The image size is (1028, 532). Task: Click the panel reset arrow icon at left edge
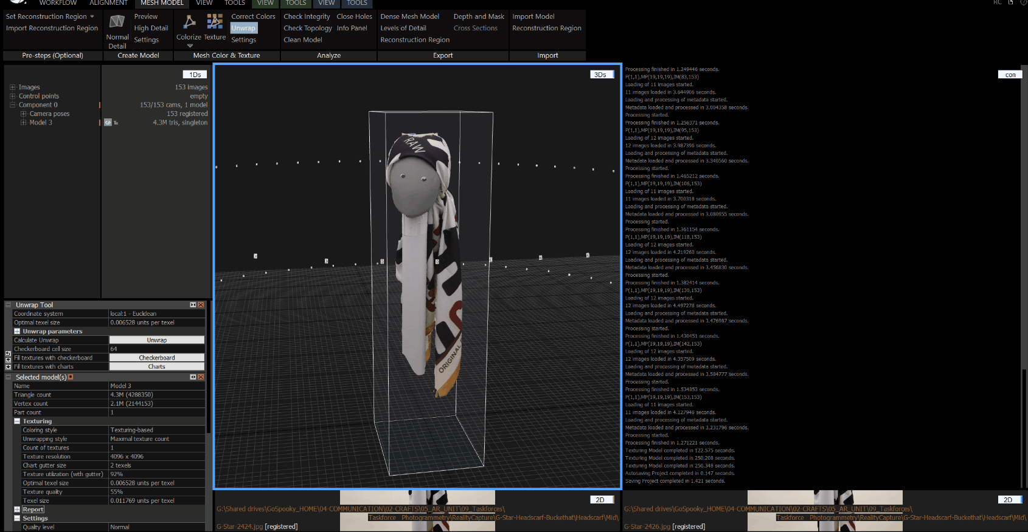click(x=8, y=353)
